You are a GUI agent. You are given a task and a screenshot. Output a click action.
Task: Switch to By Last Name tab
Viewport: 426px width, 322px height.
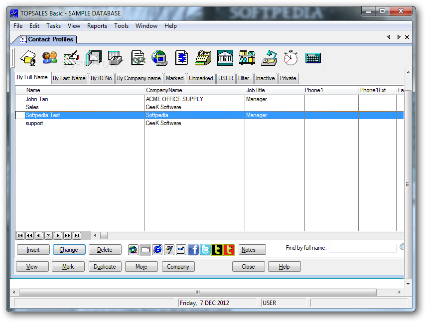(x=69, y=78)
